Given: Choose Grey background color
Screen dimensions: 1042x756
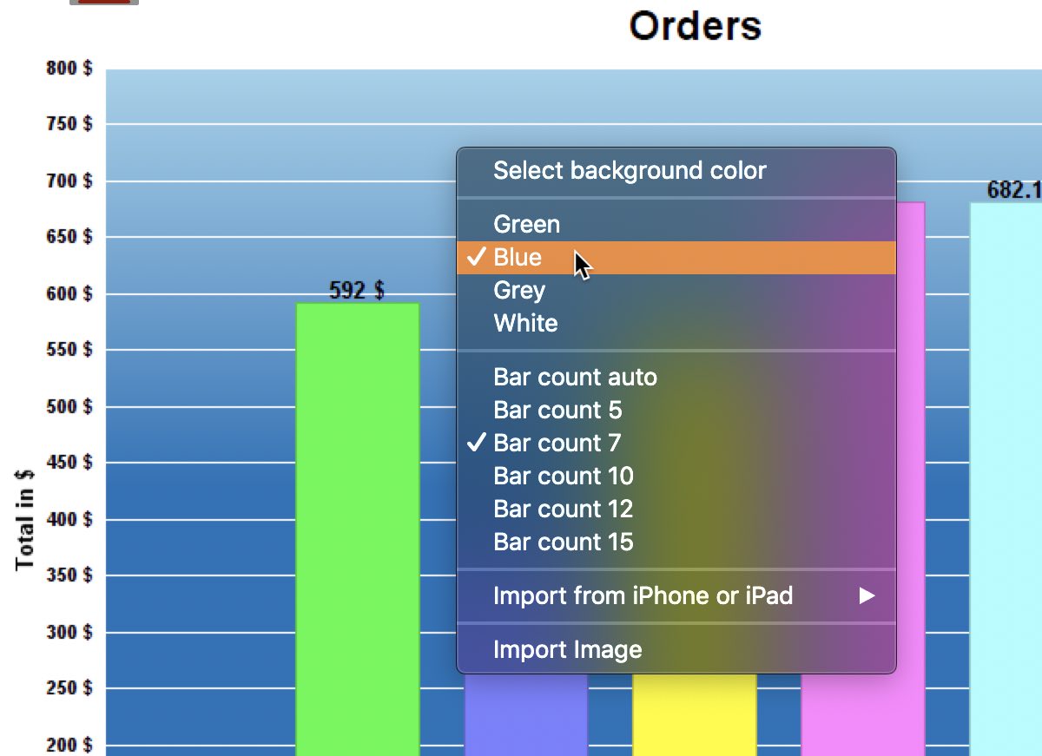Looking at the screenshot, I should pyautogui.click(x=519, y=291).
